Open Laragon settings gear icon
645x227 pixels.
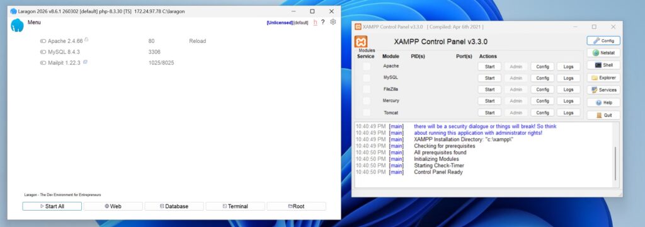click(333, 22)
